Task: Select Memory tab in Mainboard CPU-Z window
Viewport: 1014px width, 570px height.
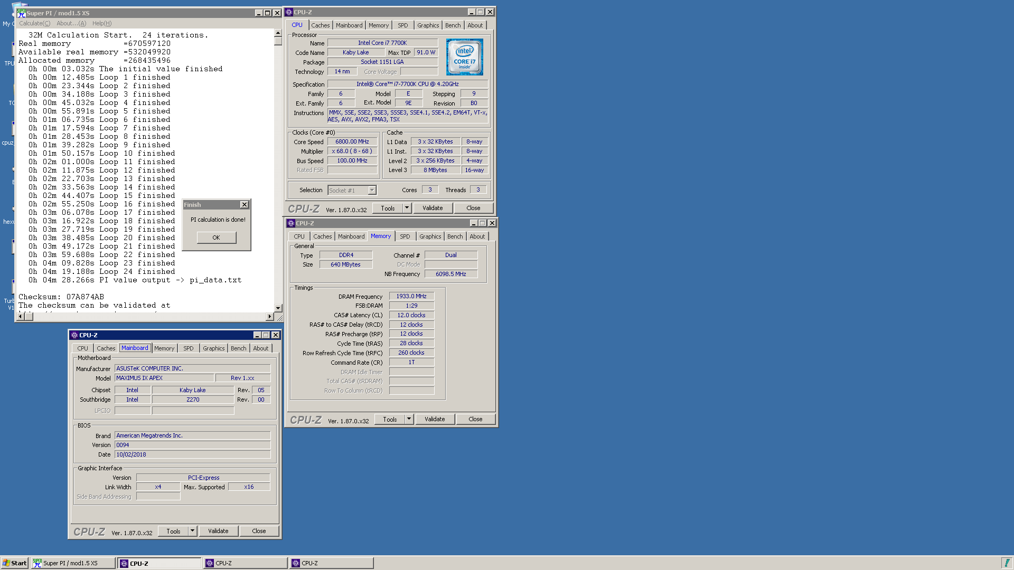Action: coord(164,348)
